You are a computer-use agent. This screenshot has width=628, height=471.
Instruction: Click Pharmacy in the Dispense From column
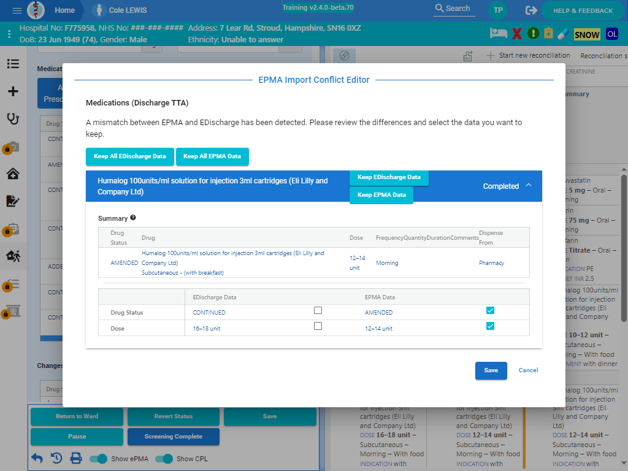coord(491,263)
